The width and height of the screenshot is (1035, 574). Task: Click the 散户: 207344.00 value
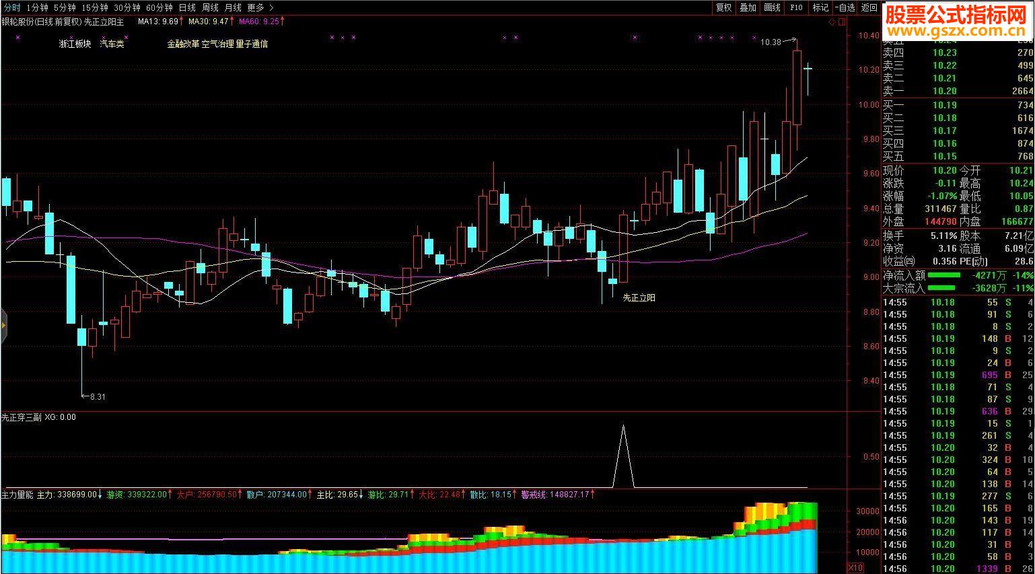tap(277, 495)
